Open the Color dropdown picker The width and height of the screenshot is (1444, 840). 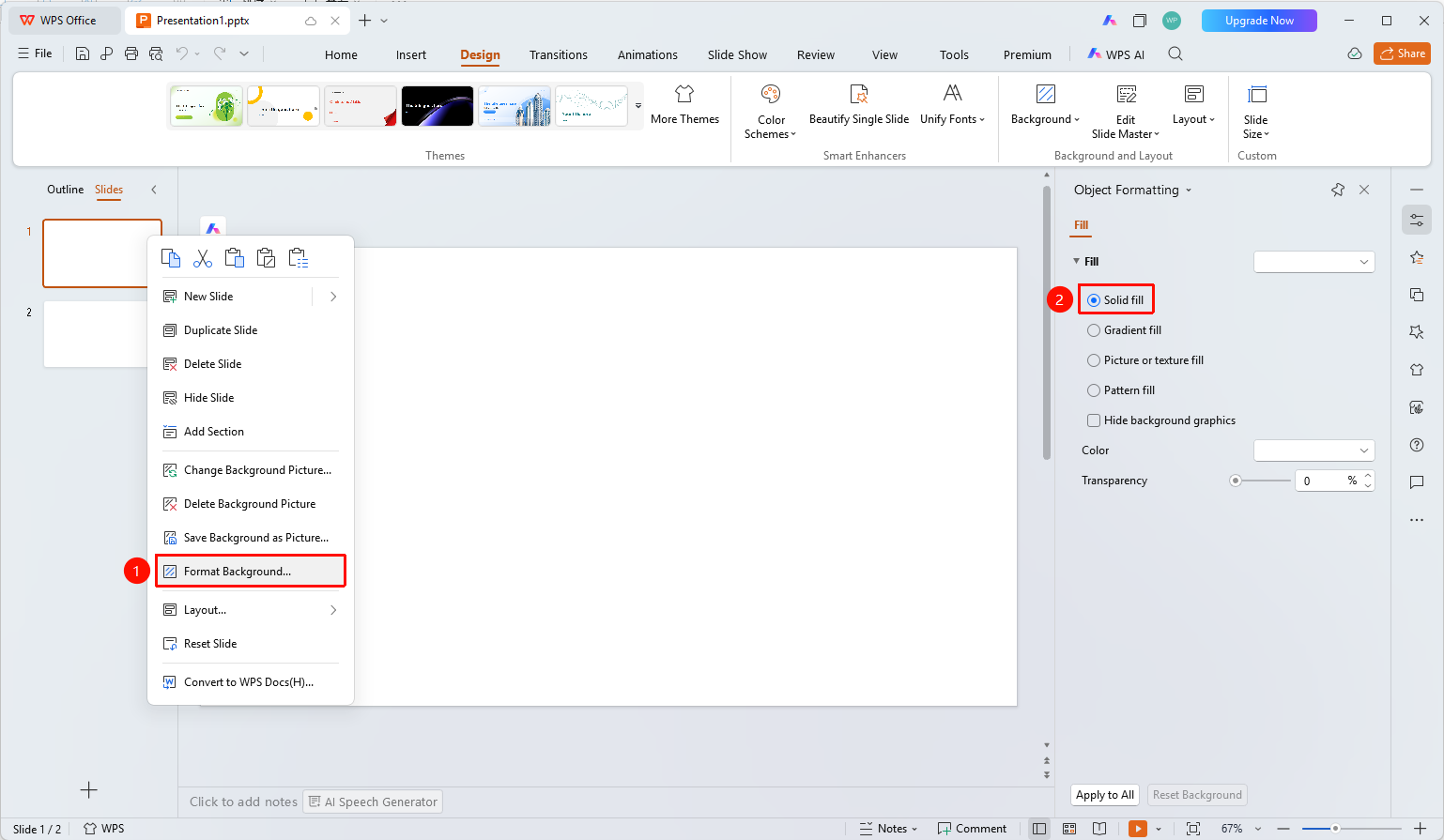(x=1314, y=451)
